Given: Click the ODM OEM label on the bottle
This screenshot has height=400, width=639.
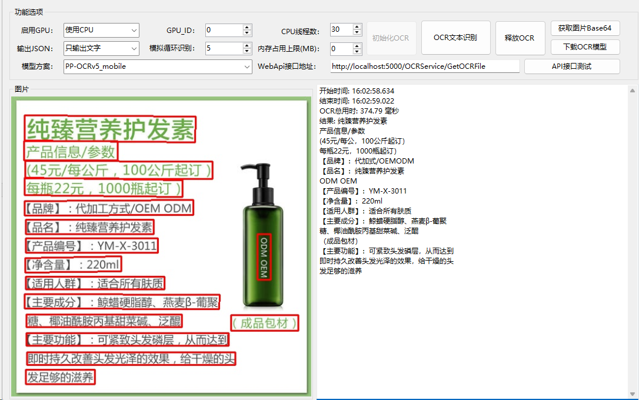Looking at the screenshot, I should [264, 256].
